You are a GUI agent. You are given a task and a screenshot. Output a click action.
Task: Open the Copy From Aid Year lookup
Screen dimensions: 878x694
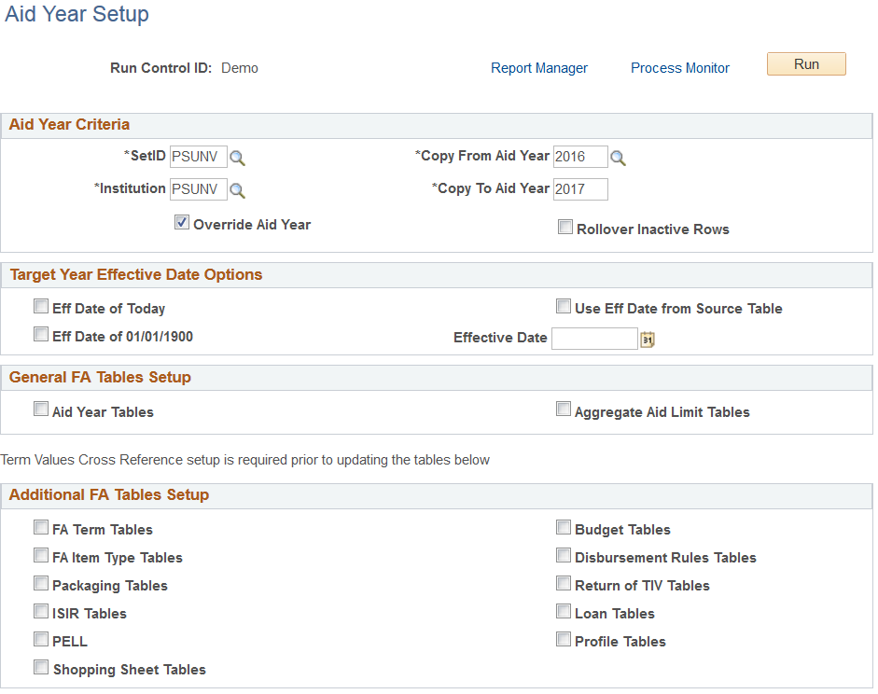click(x=618, y=157)
